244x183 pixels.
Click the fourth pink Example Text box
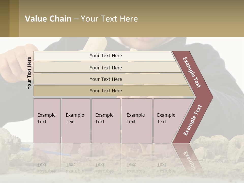137,121
